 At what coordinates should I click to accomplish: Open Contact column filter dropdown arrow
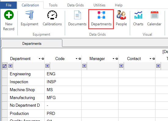(x=150, y=59)
